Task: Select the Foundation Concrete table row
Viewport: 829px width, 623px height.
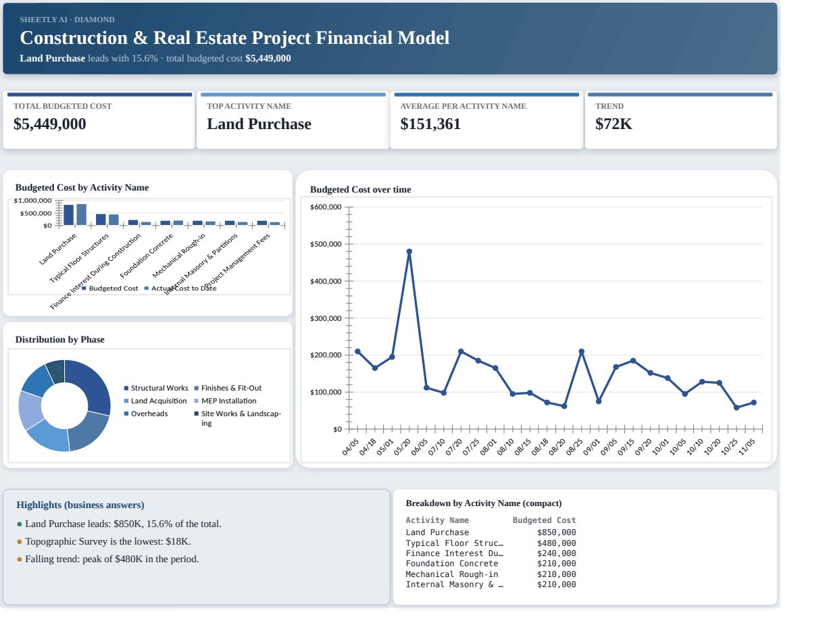Action: [491, 564]
